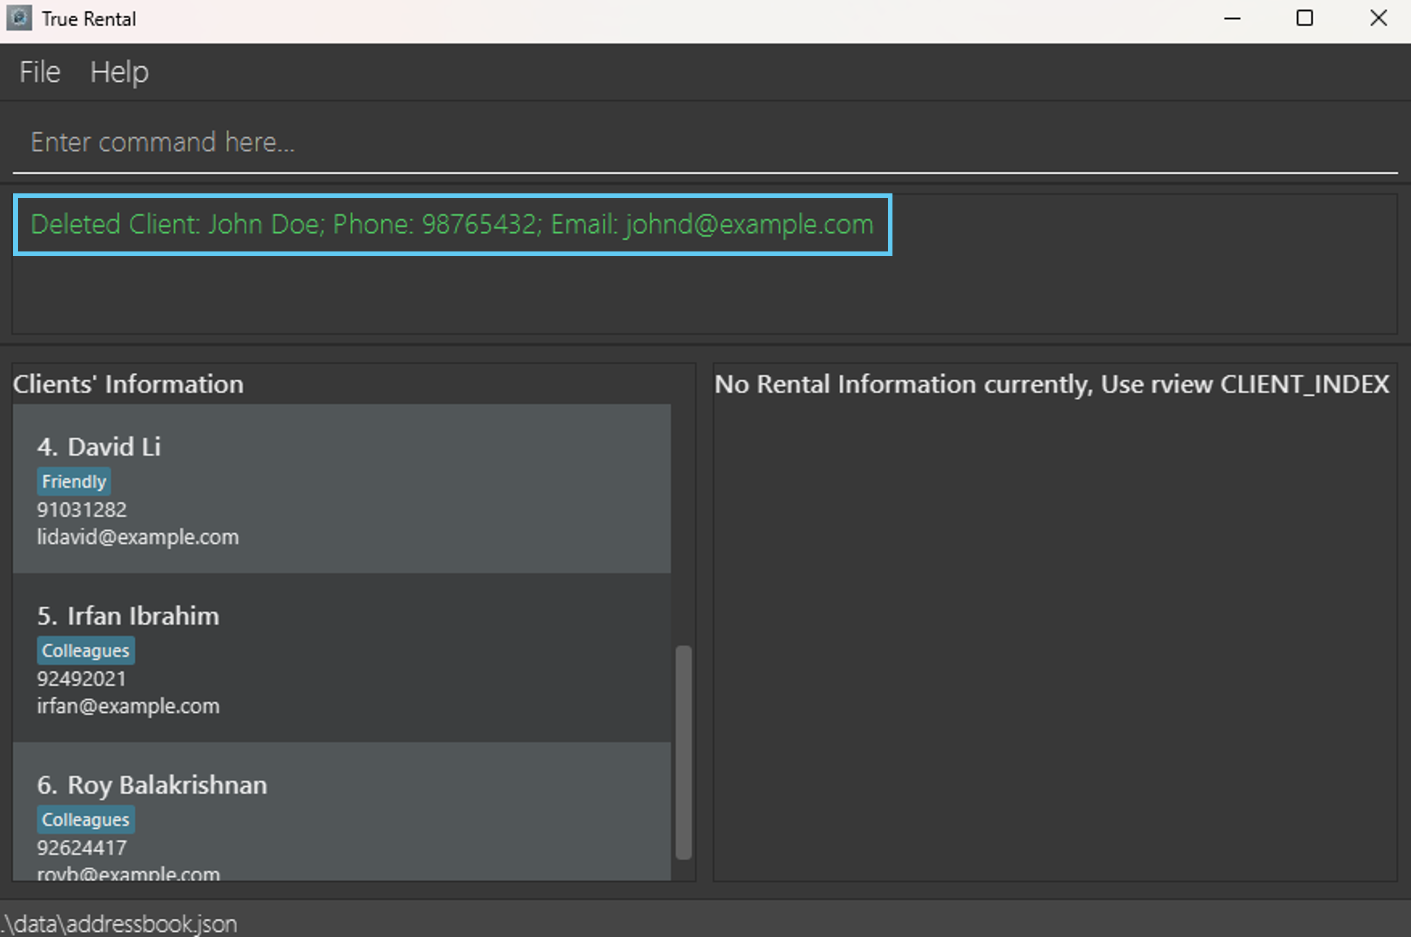Click the True Rental app icon

click(19, 19)
